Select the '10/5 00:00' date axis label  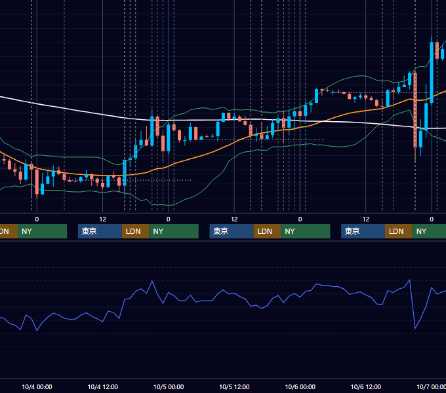[169, 386]
